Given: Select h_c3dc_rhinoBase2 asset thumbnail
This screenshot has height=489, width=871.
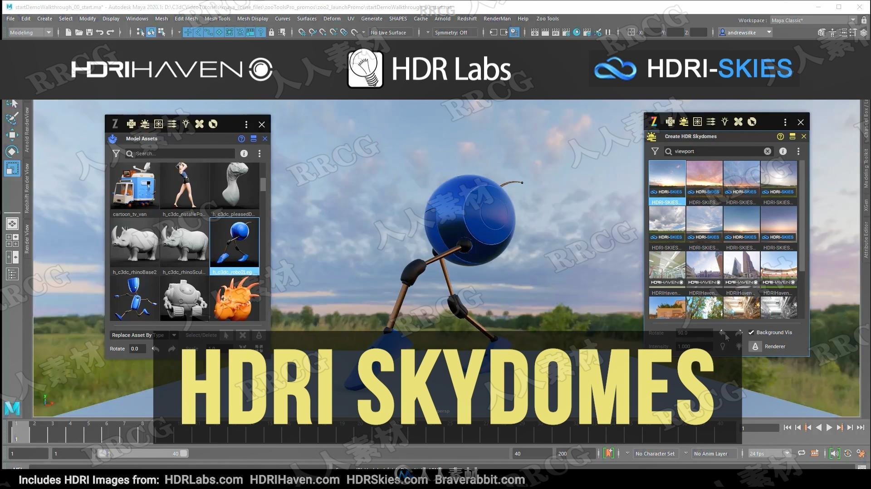Looking at the screenshot, I should click(x=134, y=243).
